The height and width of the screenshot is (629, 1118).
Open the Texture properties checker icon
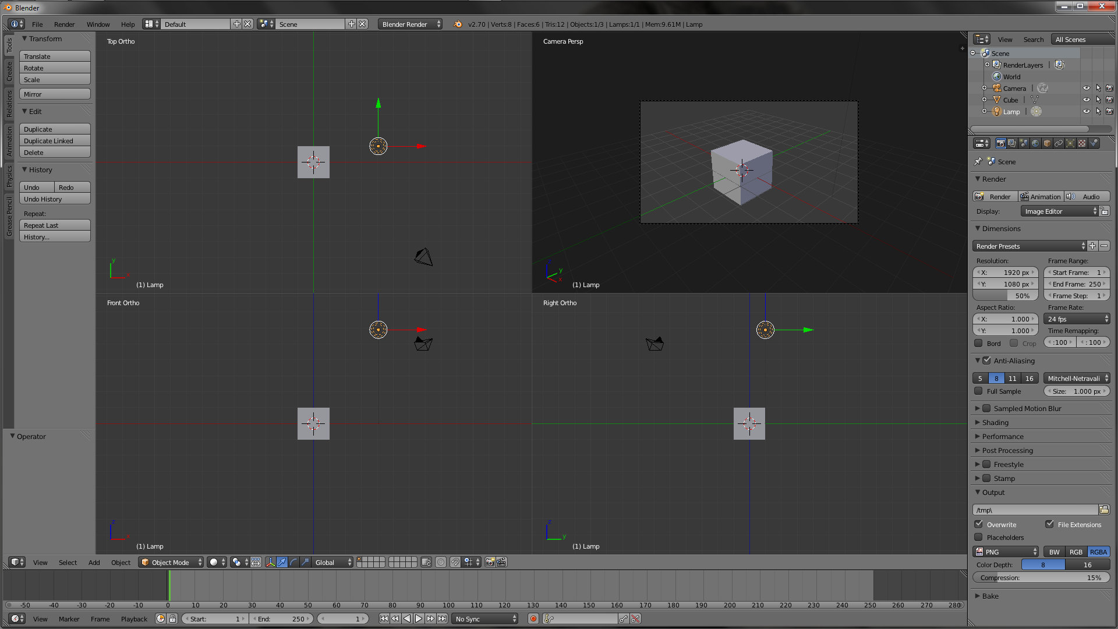click(x=1082, y=143)
